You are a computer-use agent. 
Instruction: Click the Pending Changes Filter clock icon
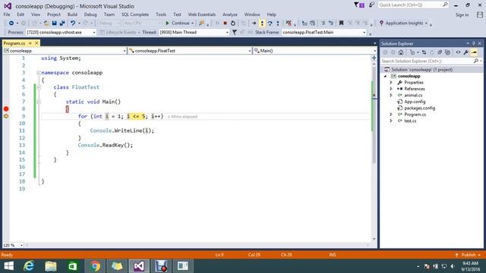(x=412, y=52)
